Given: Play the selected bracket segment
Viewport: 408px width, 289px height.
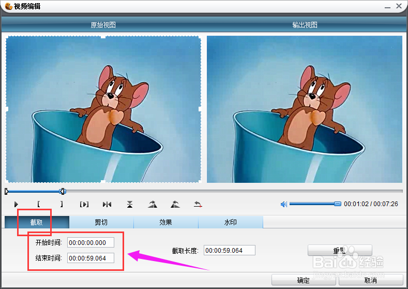Looking at the screenshot, I should [x=84, y=204].
